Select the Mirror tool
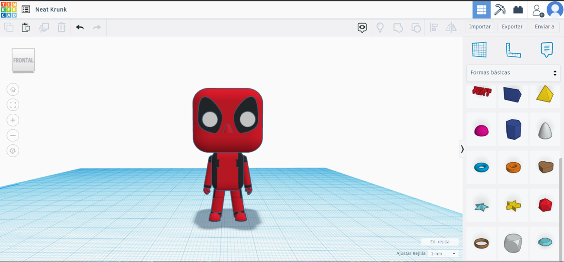 (451, 27)
